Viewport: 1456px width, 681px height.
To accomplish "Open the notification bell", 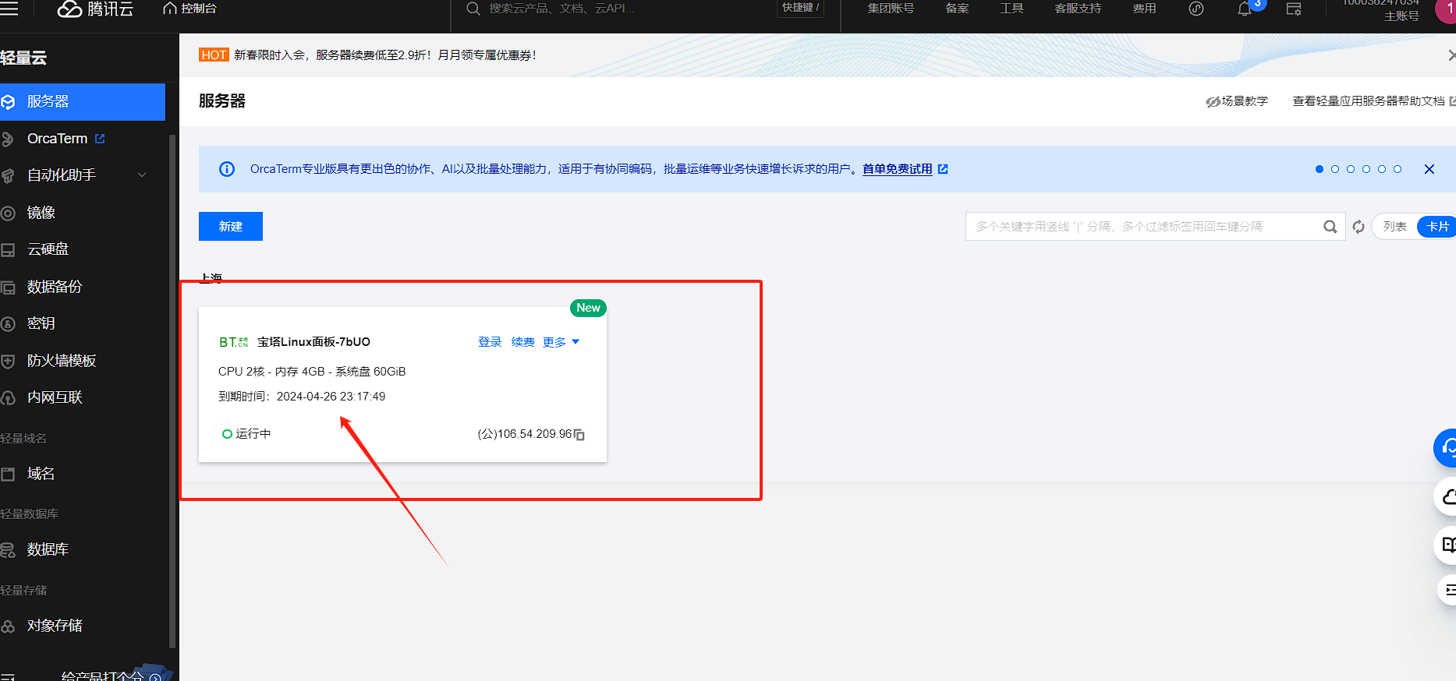I will click(x=1245, y=9).
